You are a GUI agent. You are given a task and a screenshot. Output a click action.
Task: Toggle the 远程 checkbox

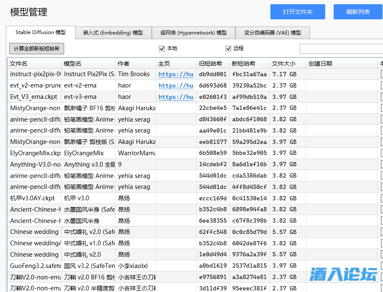[229, 48]
